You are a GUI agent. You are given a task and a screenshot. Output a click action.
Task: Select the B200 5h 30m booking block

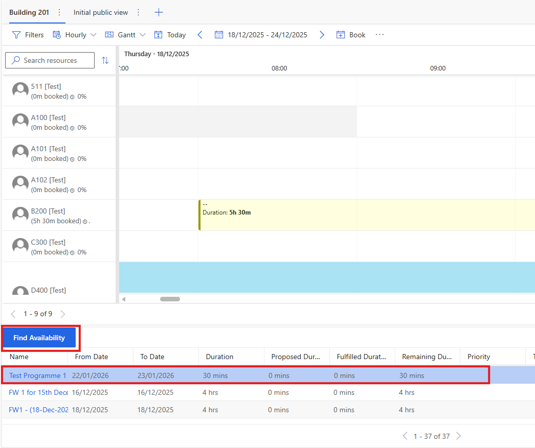[358, 215]
